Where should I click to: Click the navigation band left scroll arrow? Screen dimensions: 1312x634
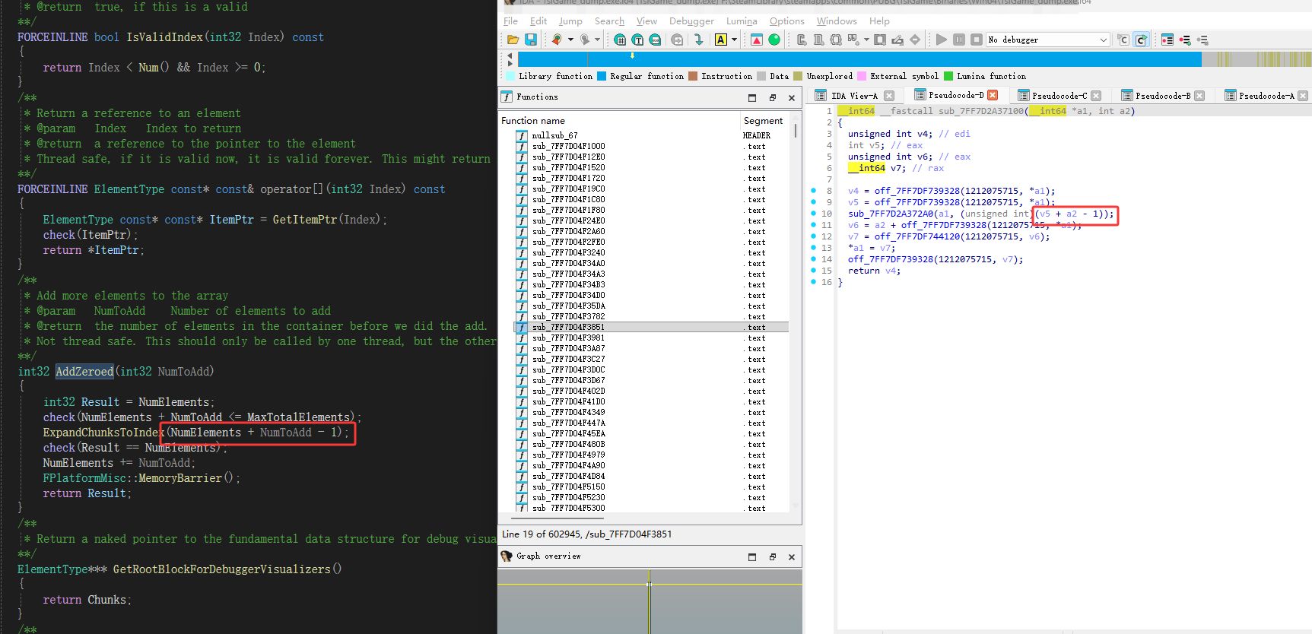coord(510,55)
